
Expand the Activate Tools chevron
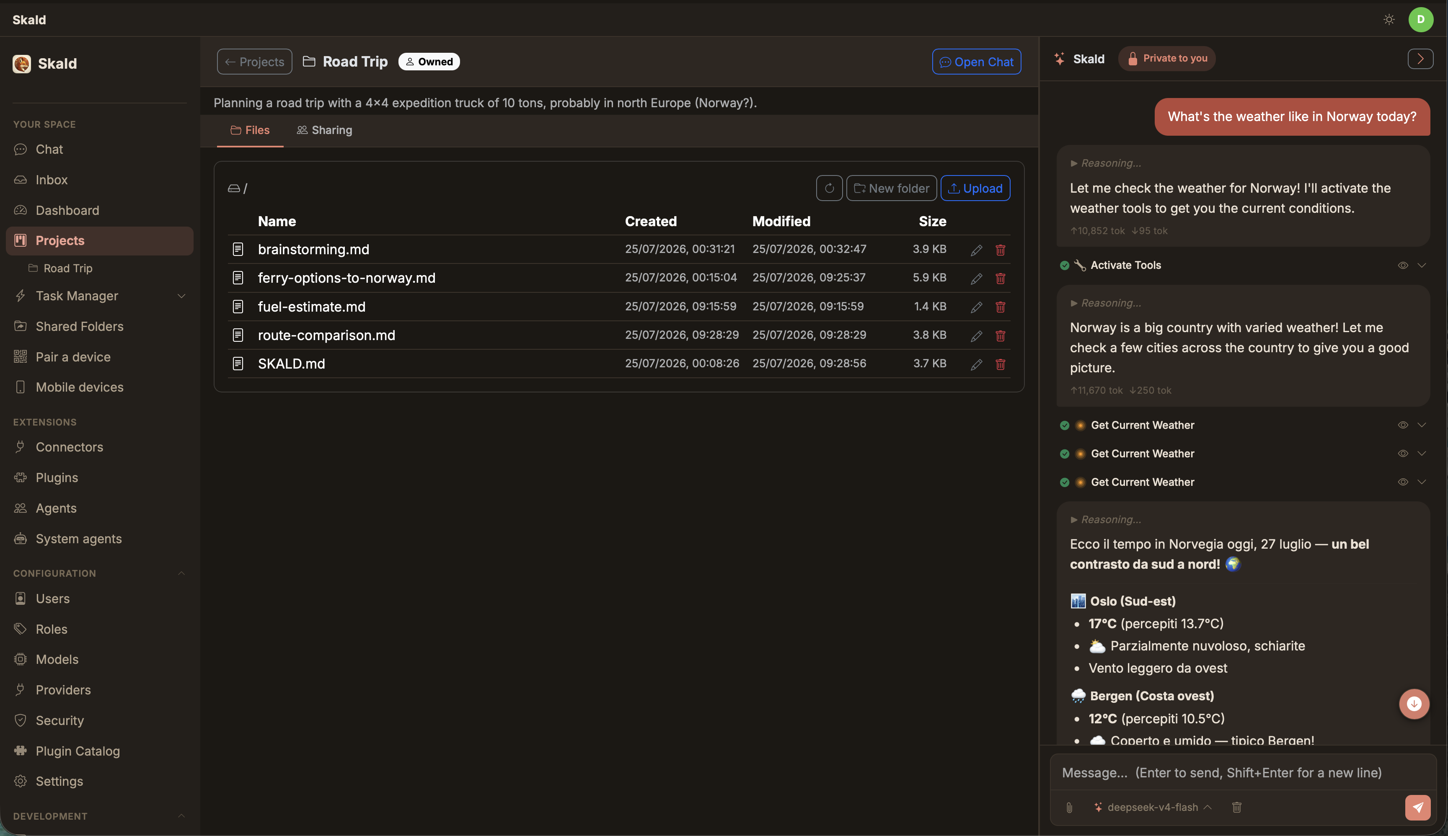[x=1422, y=265]
